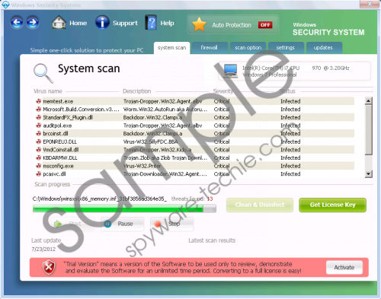The width and height of the screenshot is (381, 299).
Task: Click the last update date 7/23/2012
Action: pos(43,250)
